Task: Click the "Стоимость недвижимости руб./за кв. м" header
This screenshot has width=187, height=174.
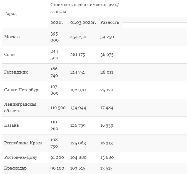Action: pos(84,8)
